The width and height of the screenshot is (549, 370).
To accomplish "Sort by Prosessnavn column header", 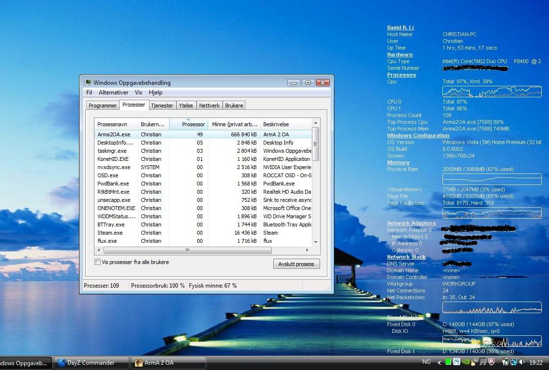I will 116,124.
